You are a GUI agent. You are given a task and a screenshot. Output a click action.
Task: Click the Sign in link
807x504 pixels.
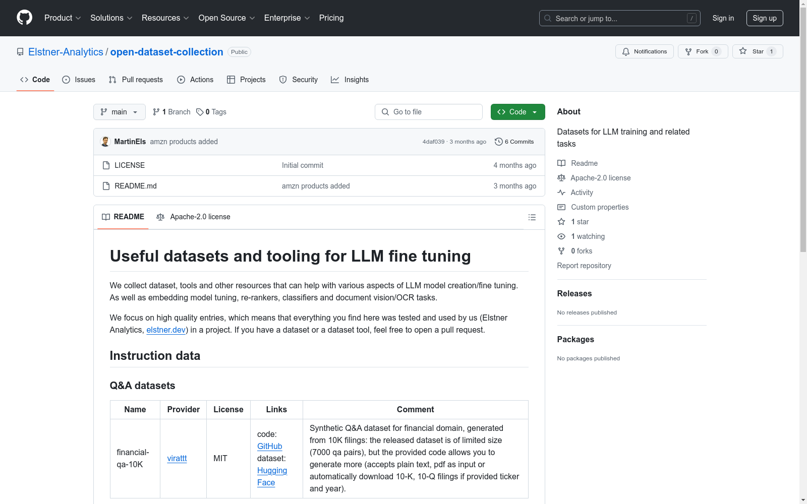723,18
